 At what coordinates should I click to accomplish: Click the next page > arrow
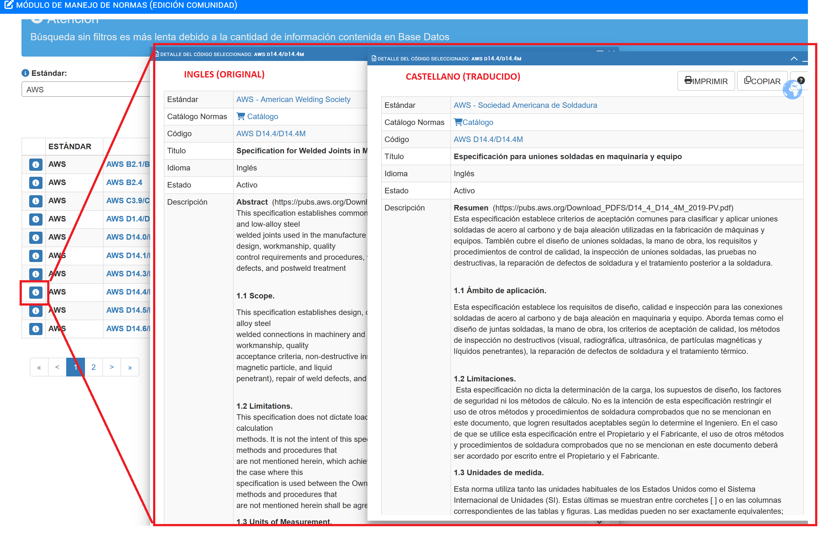[x=111, y=367]
